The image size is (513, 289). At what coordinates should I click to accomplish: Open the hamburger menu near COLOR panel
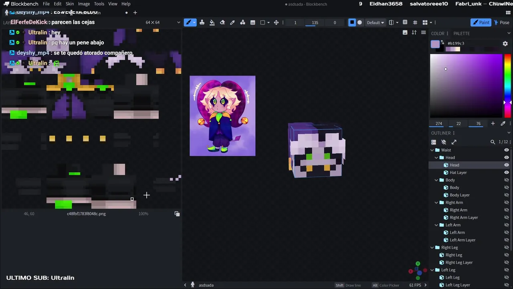pos(423,33)
